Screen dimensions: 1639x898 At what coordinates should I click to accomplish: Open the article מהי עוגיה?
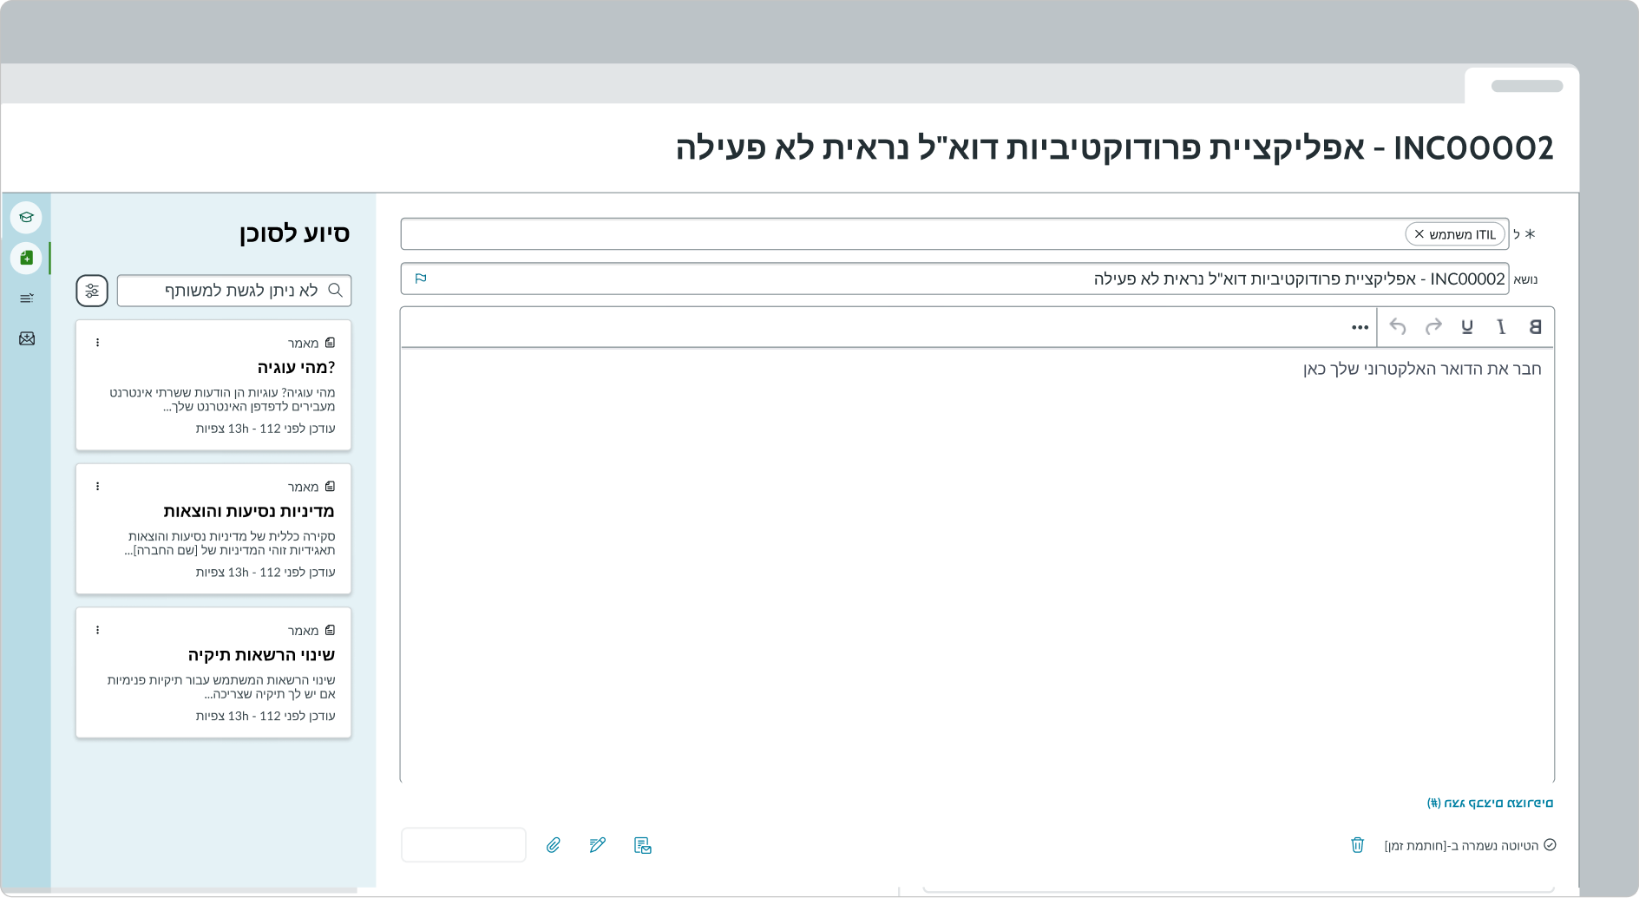pyautogui.click(x=296, y=368)
